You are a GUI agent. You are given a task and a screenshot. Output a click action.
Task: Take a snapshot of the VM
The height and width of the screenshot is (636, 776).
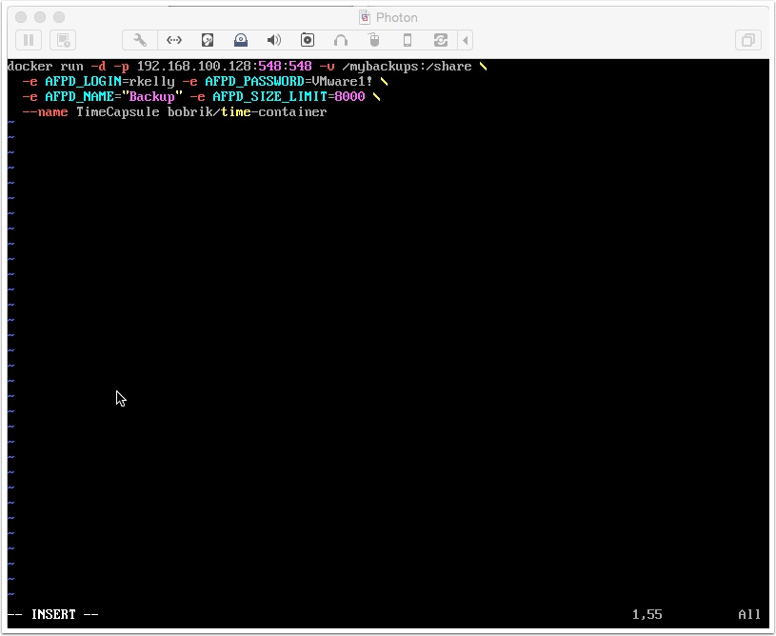click(63, 40)
